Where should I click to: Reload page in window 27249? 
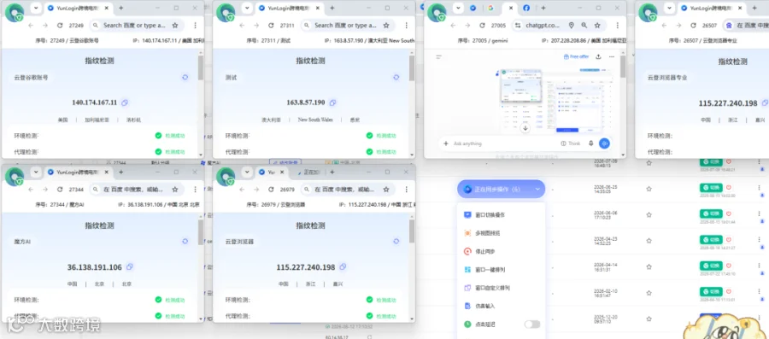[x=60, y=26]
